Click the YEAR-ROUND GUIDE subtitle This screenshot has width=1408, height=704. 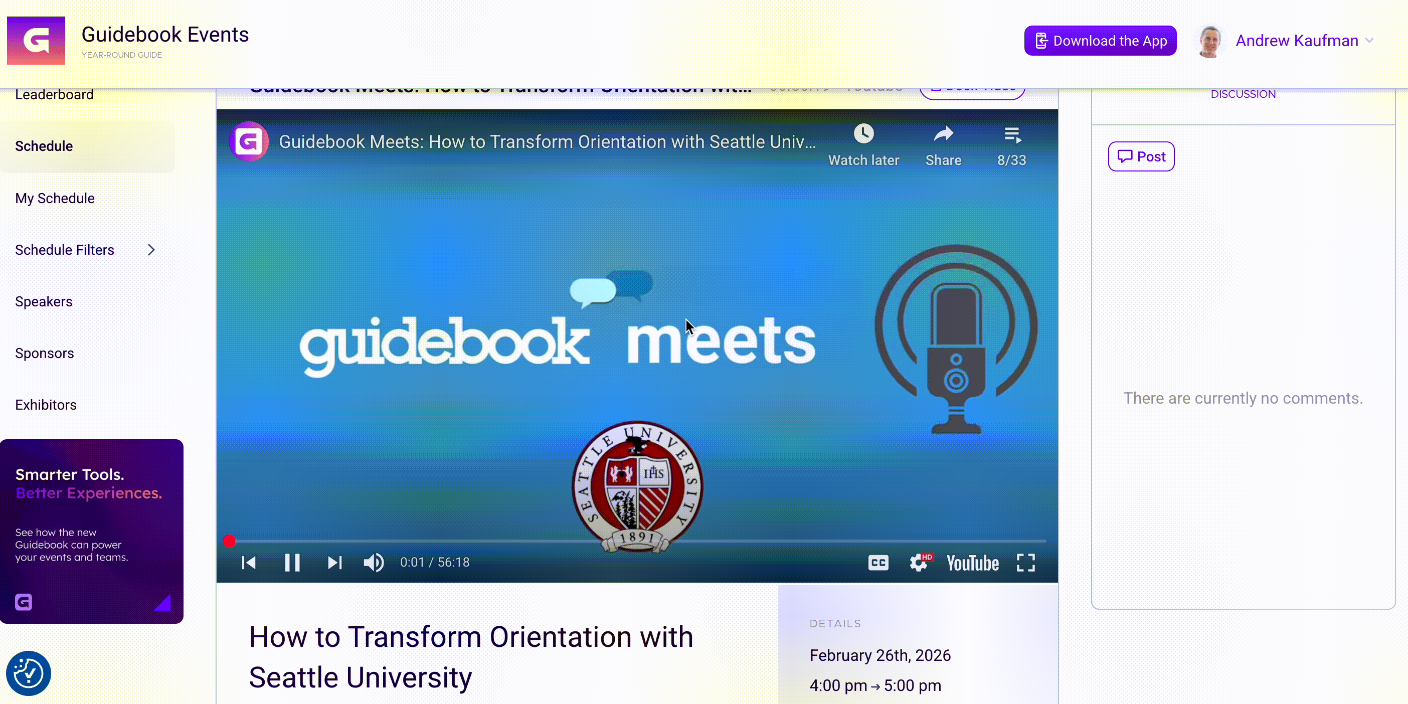pos(122,55)
